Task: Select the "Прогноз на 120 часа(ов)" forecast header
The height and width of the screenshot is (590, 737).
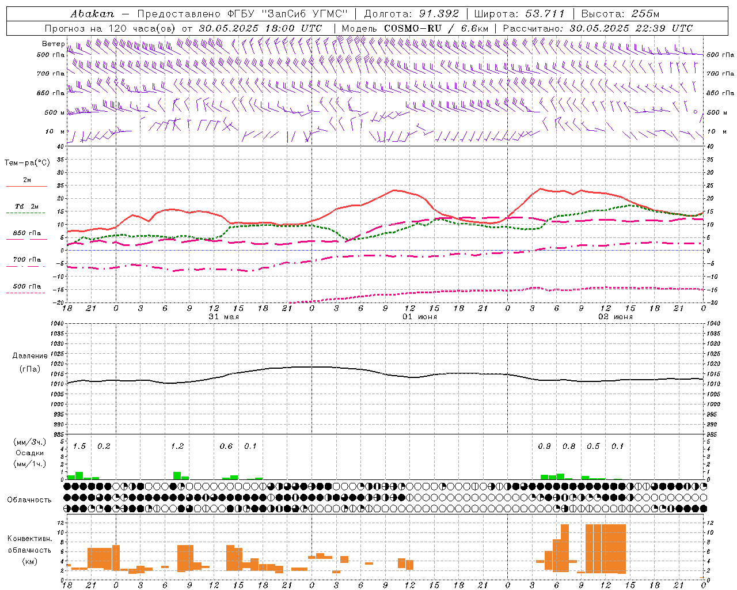Action: tap(111, 28)
